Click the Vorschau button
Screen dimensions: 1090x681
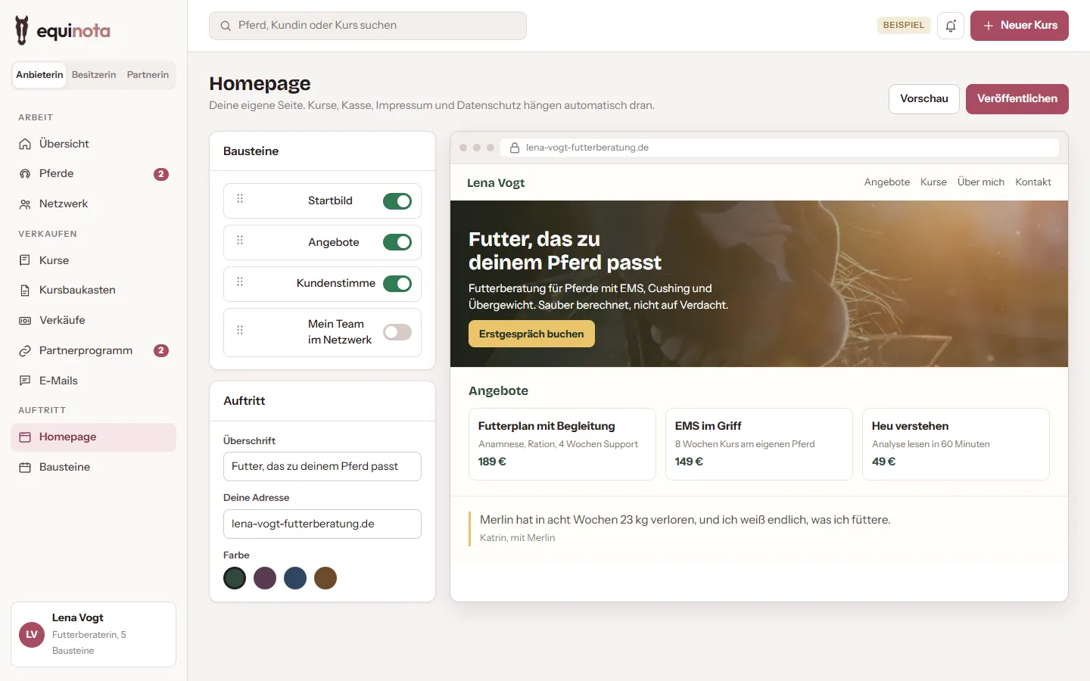click(x=924, y=99)
